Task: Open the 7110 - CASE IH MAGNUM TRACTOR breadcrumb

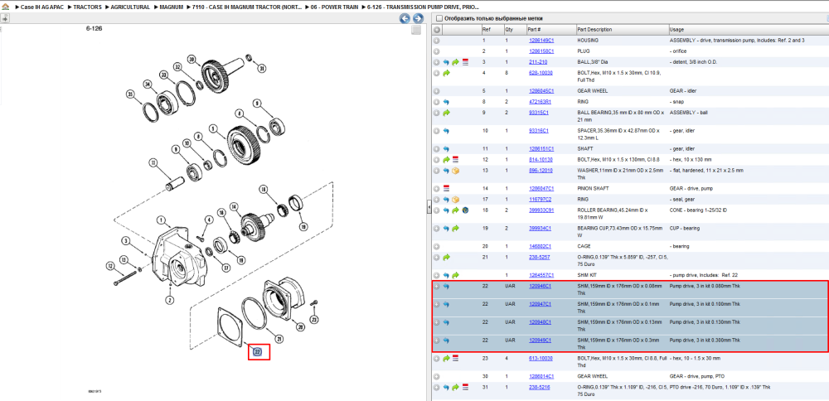Action: point(247,7)
